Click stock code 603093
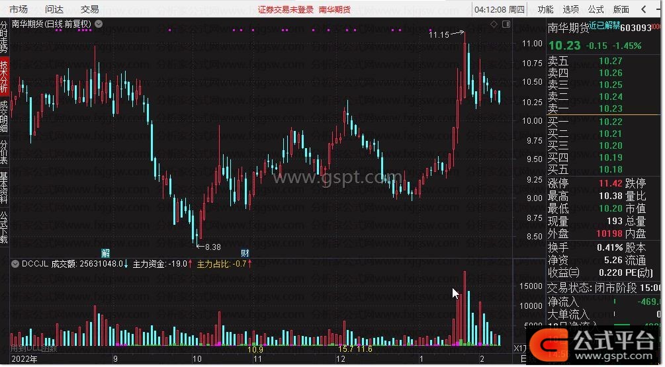The image size is (665, 367). click(636, 28)
